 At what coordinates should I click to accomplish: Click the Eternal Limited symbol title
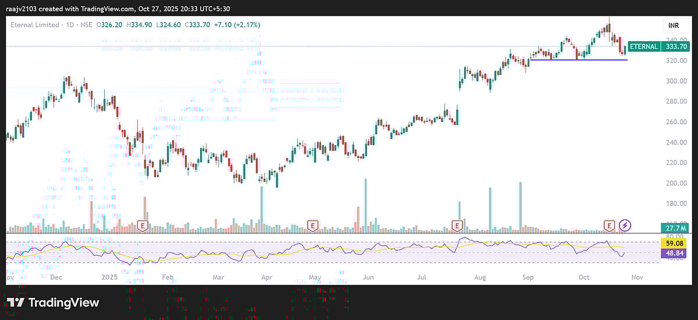point(35,25)
